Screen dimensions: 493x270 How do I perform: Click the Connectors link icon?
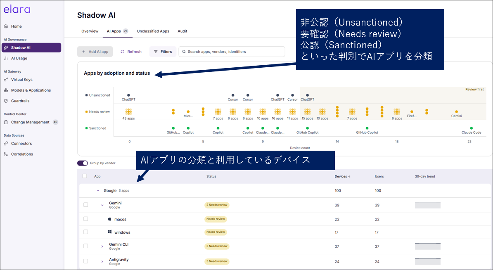pos(6,144)
